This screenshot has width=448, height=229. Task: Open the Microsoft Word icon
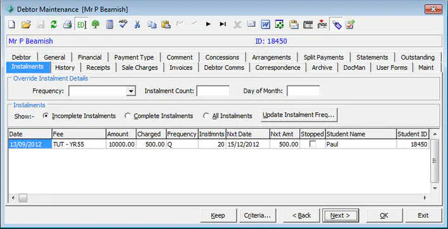(x=265, y=25)
